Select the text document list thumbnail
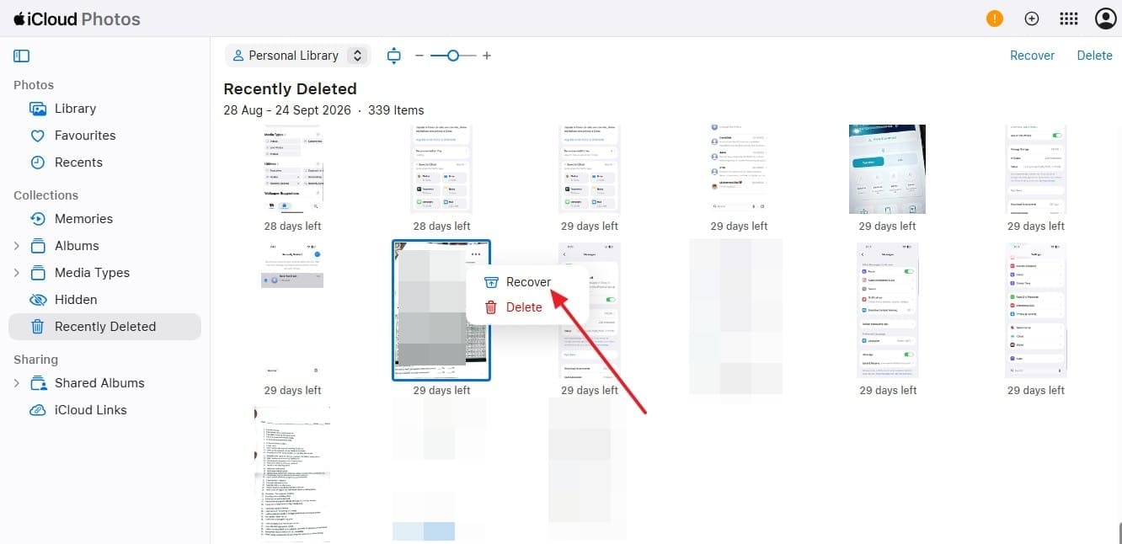The width and height of the screenshot is (1122, 544). 291,474
